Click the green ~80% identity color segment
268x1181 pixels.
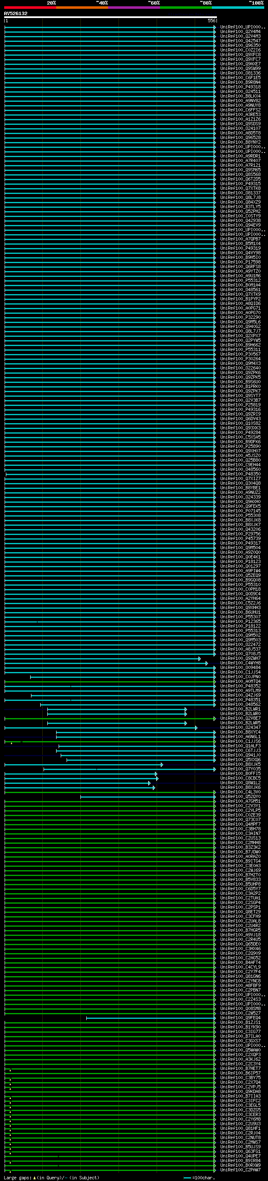pyautogui.click(x=186, y=8)
